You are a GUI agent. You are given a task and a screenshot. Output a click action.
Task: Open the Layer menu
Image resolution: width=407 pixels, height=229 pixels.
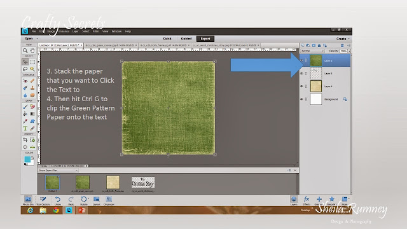pos(75,31)
